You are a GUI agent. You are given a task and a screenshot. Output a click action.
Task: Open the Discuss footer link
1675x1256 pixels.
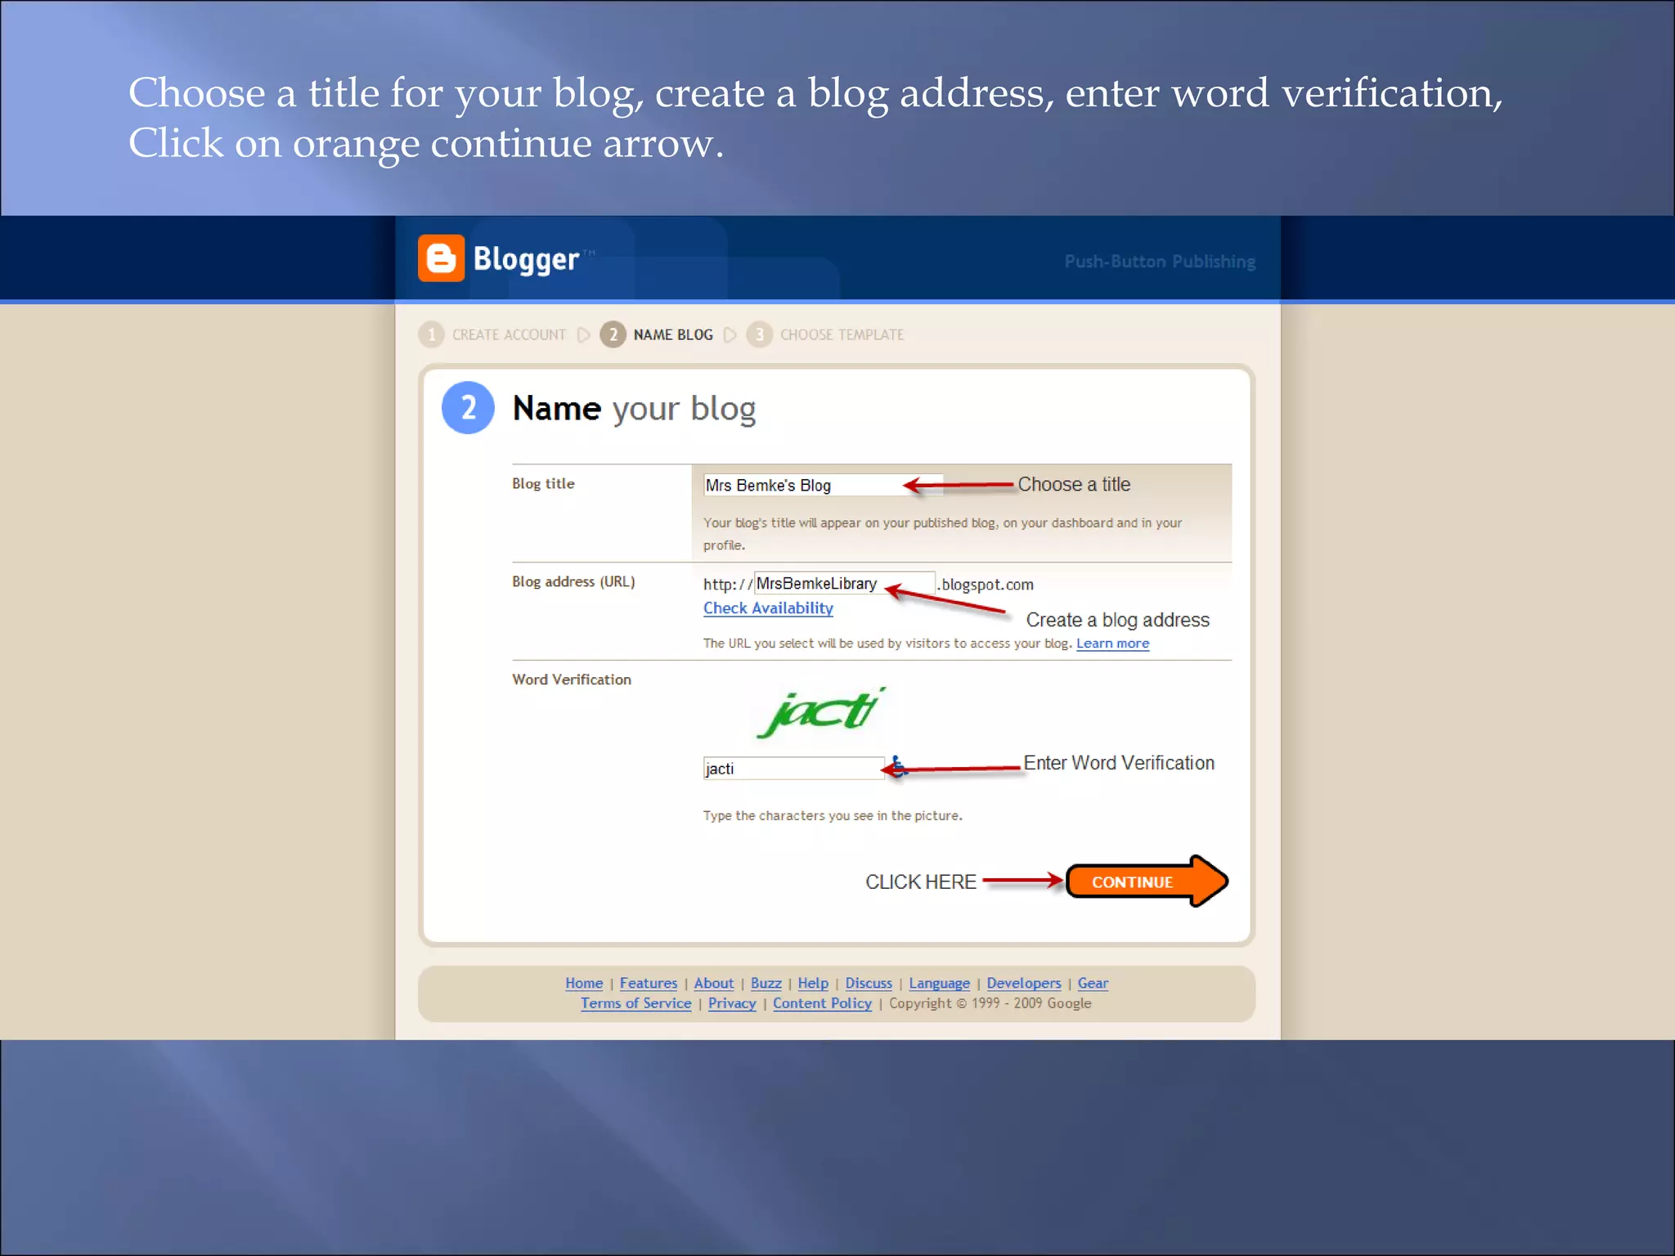[x=869, y=983]
